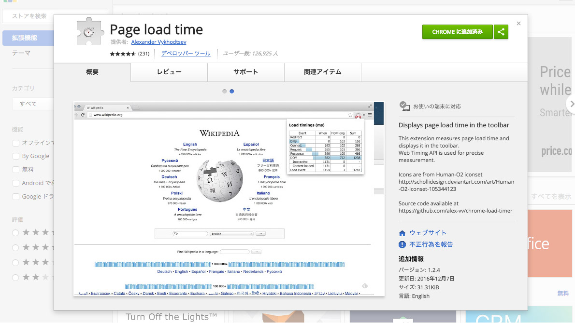
Task: Click CHROME に追加済み button
Action: pos(457,32)
